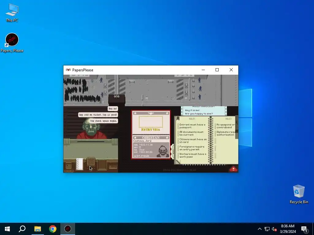
Task: Open File Explorer from the taskbar
Action: 37,229
